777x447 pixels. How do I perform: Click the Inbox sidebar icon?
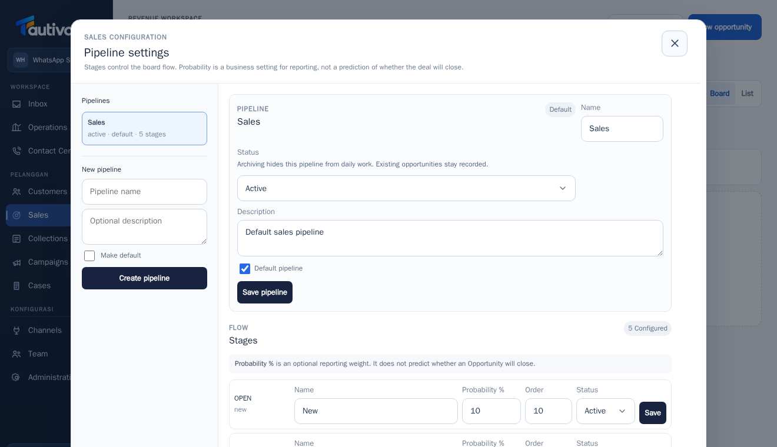(x=16, y=104)
